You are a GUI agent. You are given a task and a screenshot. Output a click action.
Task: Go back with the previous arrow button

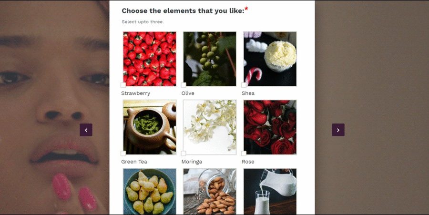pyautogui.click(x=86, y=130)
